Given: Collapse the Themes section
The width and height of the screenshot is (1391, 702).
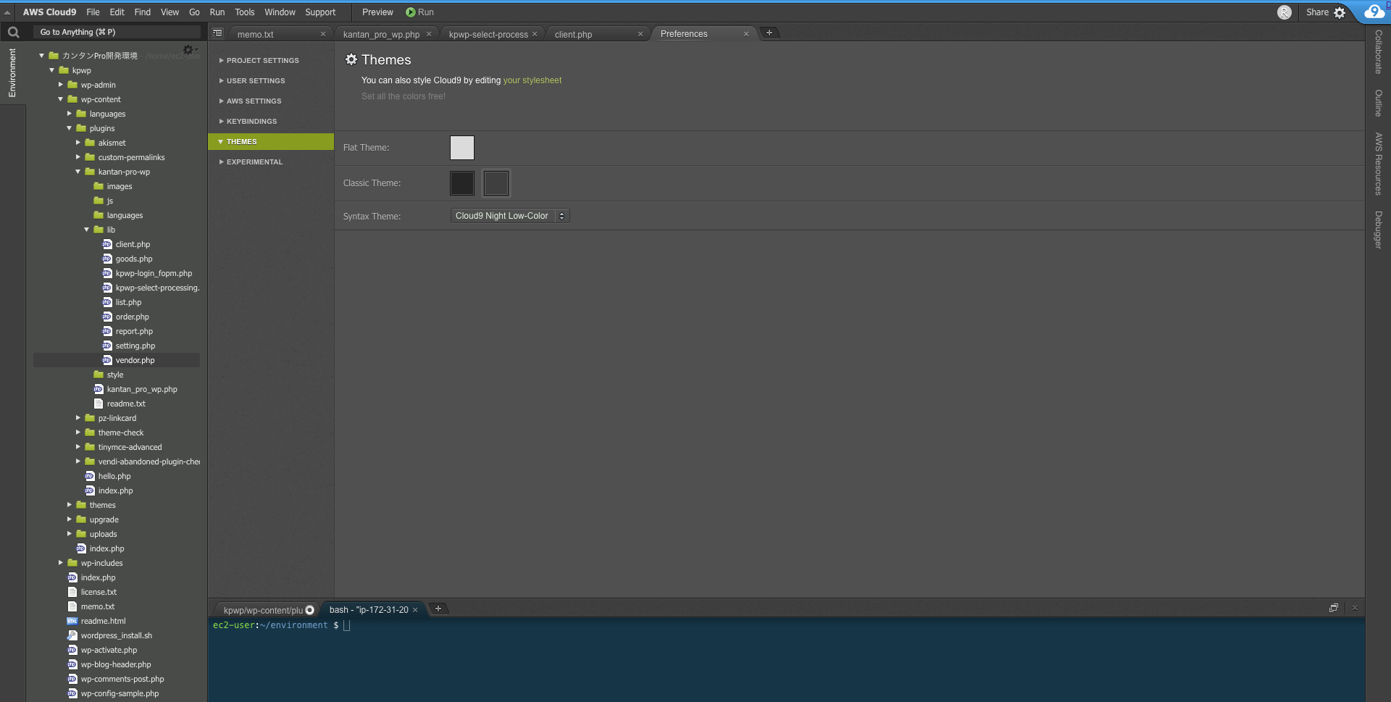Looking at the screenshot, I should tap(271, 141).
